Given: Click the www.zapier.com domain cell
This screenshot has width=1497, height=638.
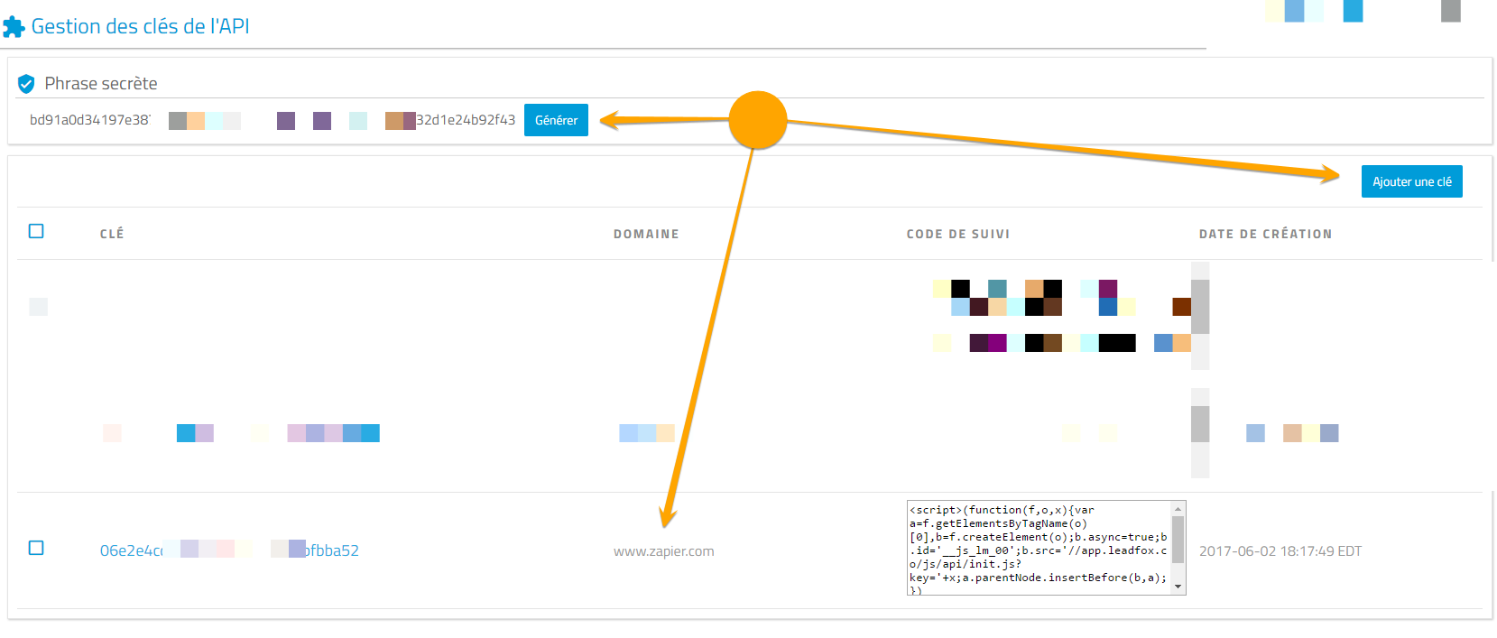Looking at the screenshot, I should point(663,551).
